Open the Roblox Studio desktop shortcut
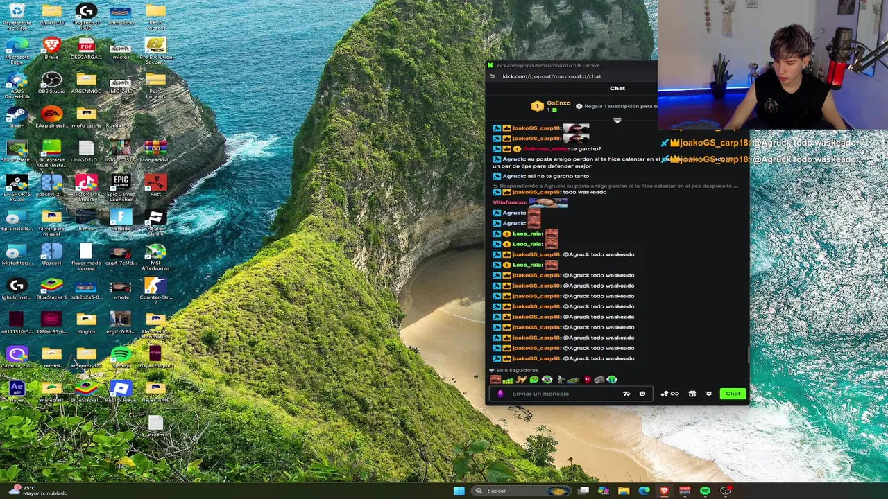Screen dimensions: 888x499 tap(155, 222)
